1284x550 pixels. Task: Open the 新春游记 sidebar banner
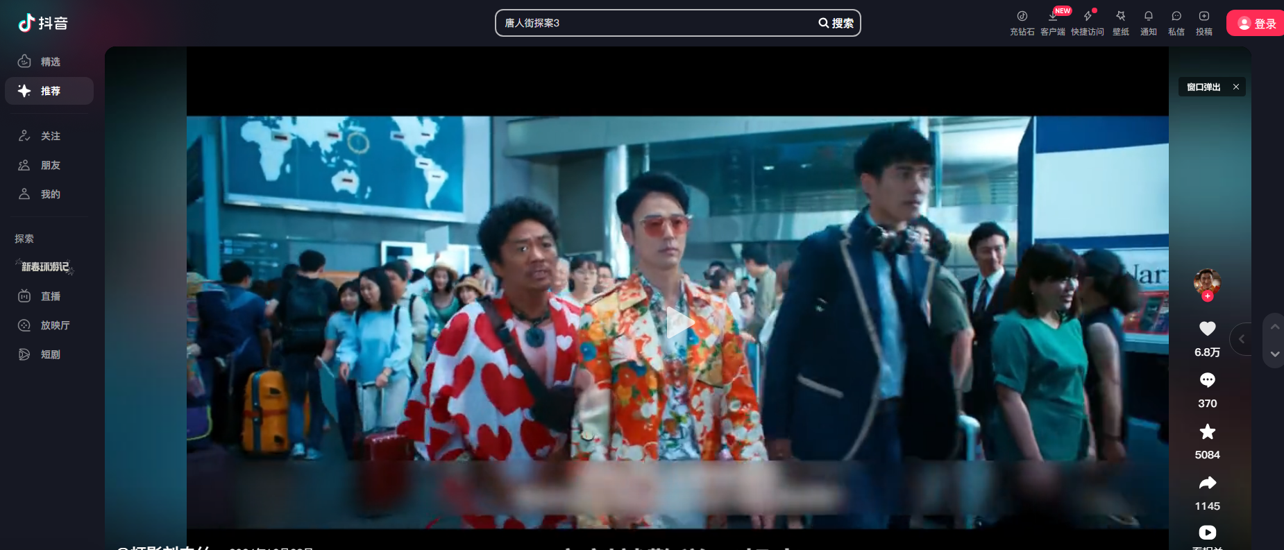pos(45,267)
